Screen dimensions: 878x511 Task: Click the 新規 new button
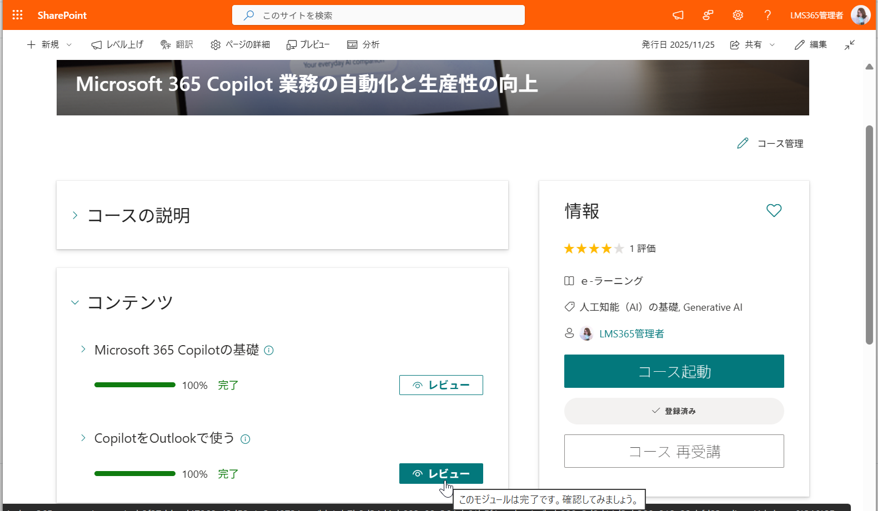(x=43, y=44)
